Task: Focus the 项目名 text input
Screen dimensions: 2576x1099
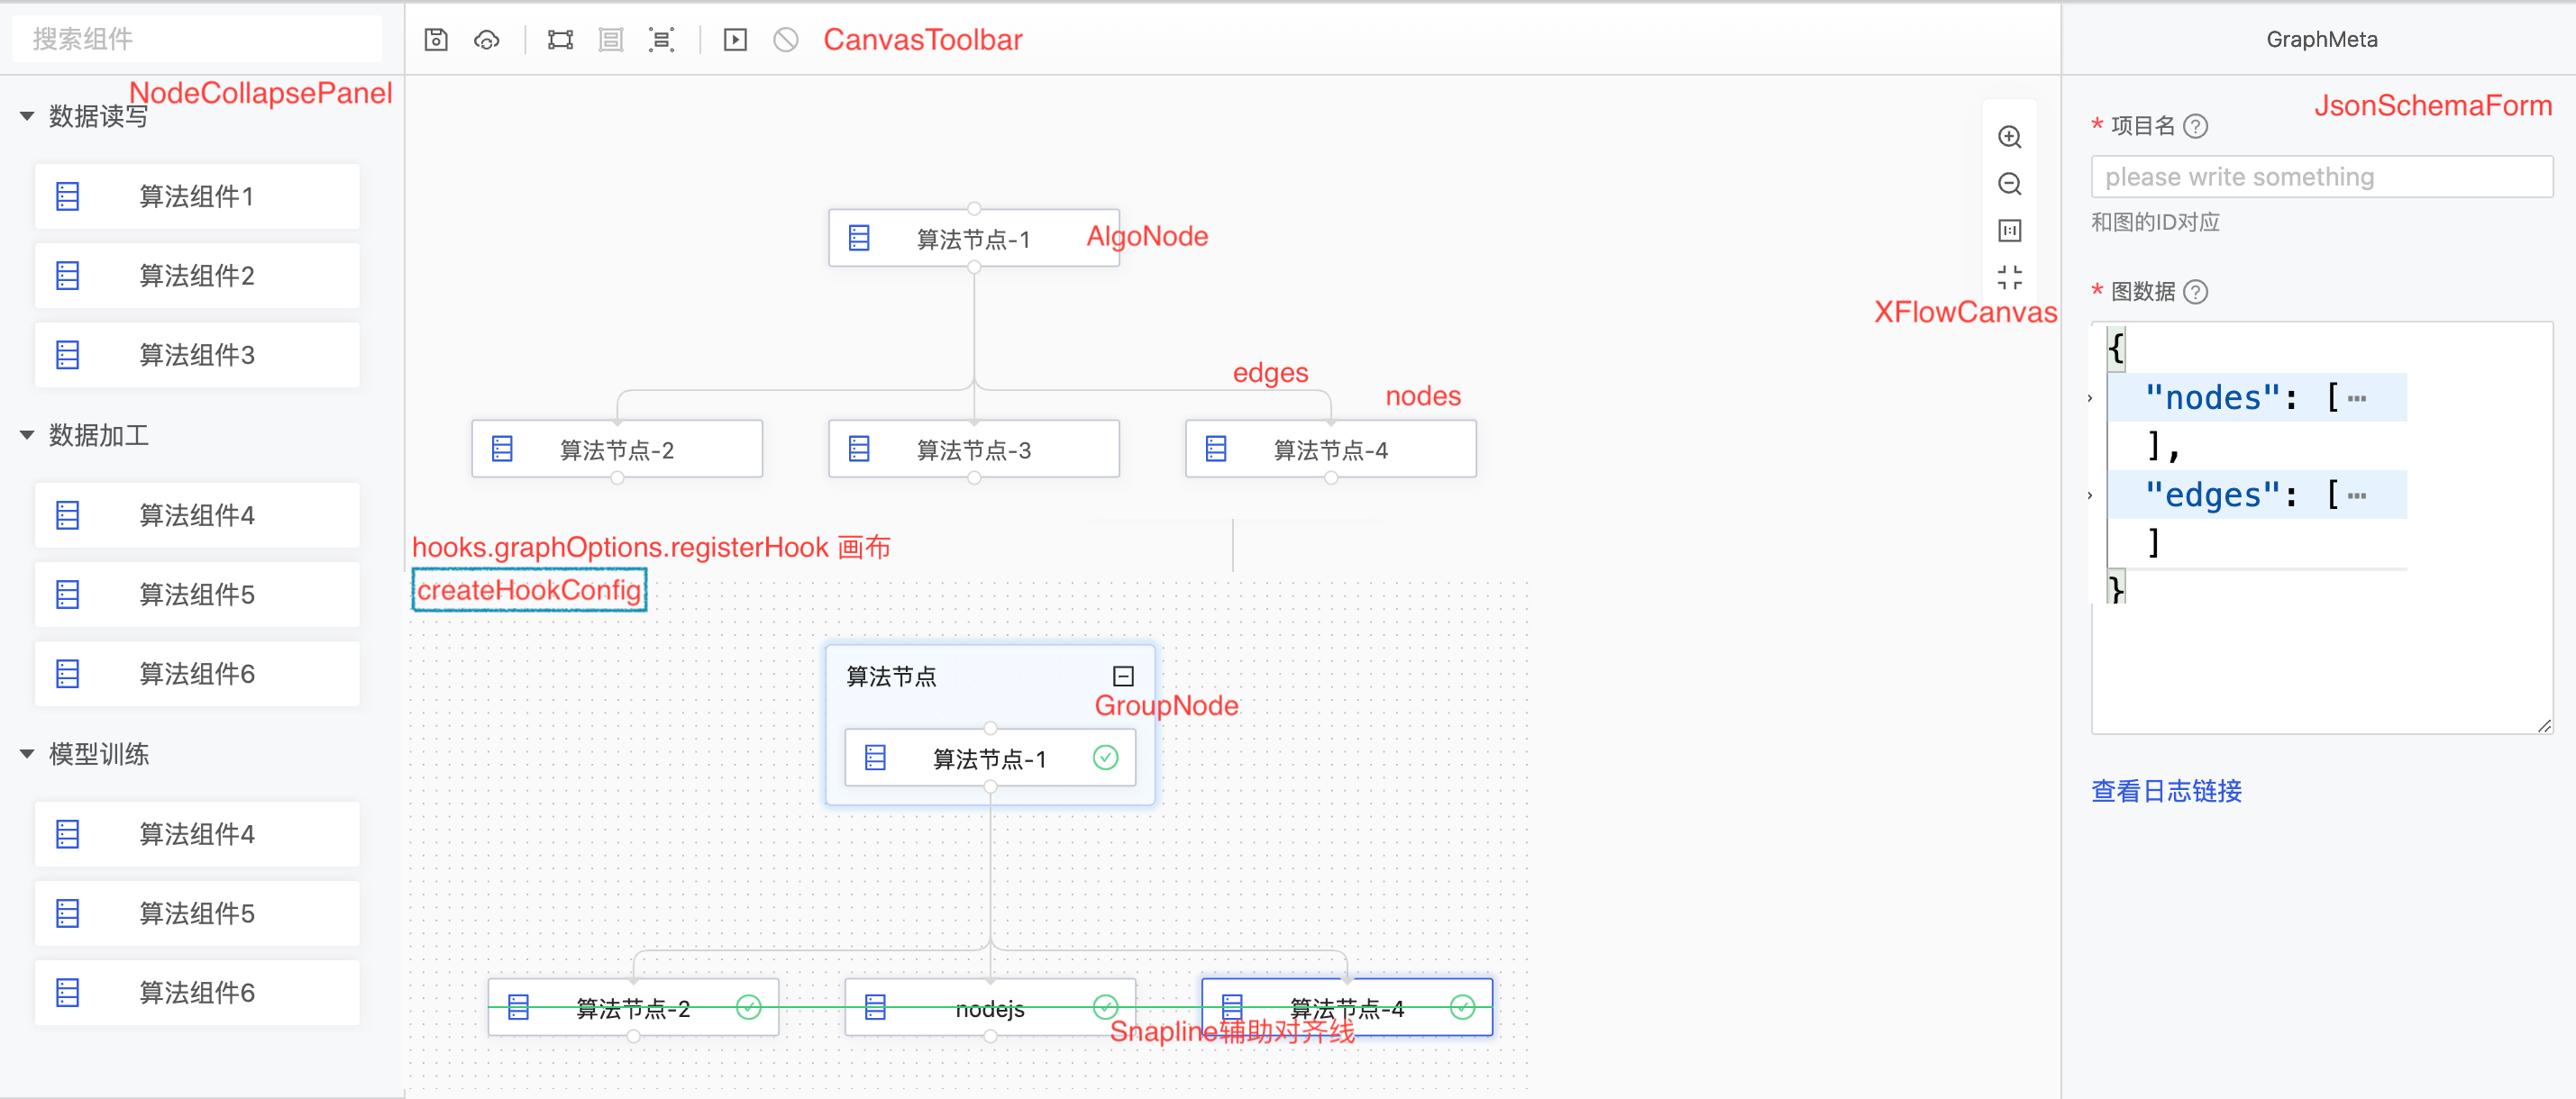Action: [x=2321, y=177]
